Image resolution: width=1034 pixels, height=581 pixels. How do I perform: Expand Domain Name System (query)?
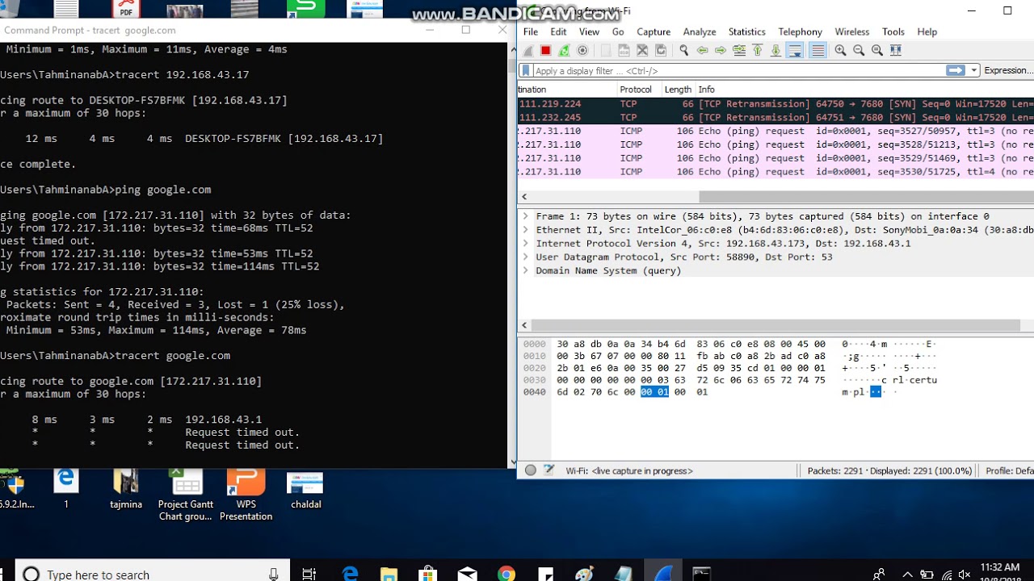point(525,270)
